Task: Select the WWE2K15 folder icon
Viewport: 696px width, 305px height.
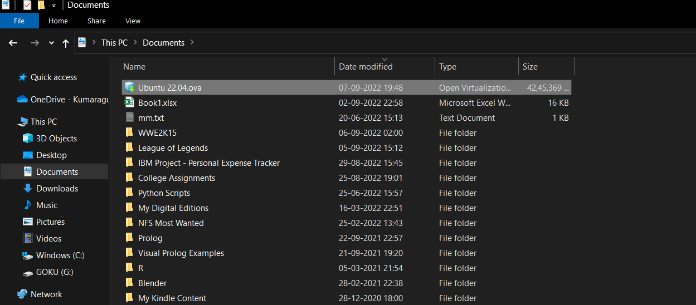Action: pos(129,132)
